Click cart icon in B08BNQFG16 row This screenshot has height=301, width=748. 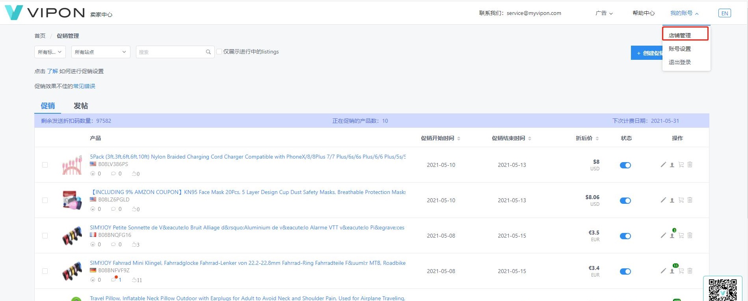pyautogui.click(x=681, y=235)
